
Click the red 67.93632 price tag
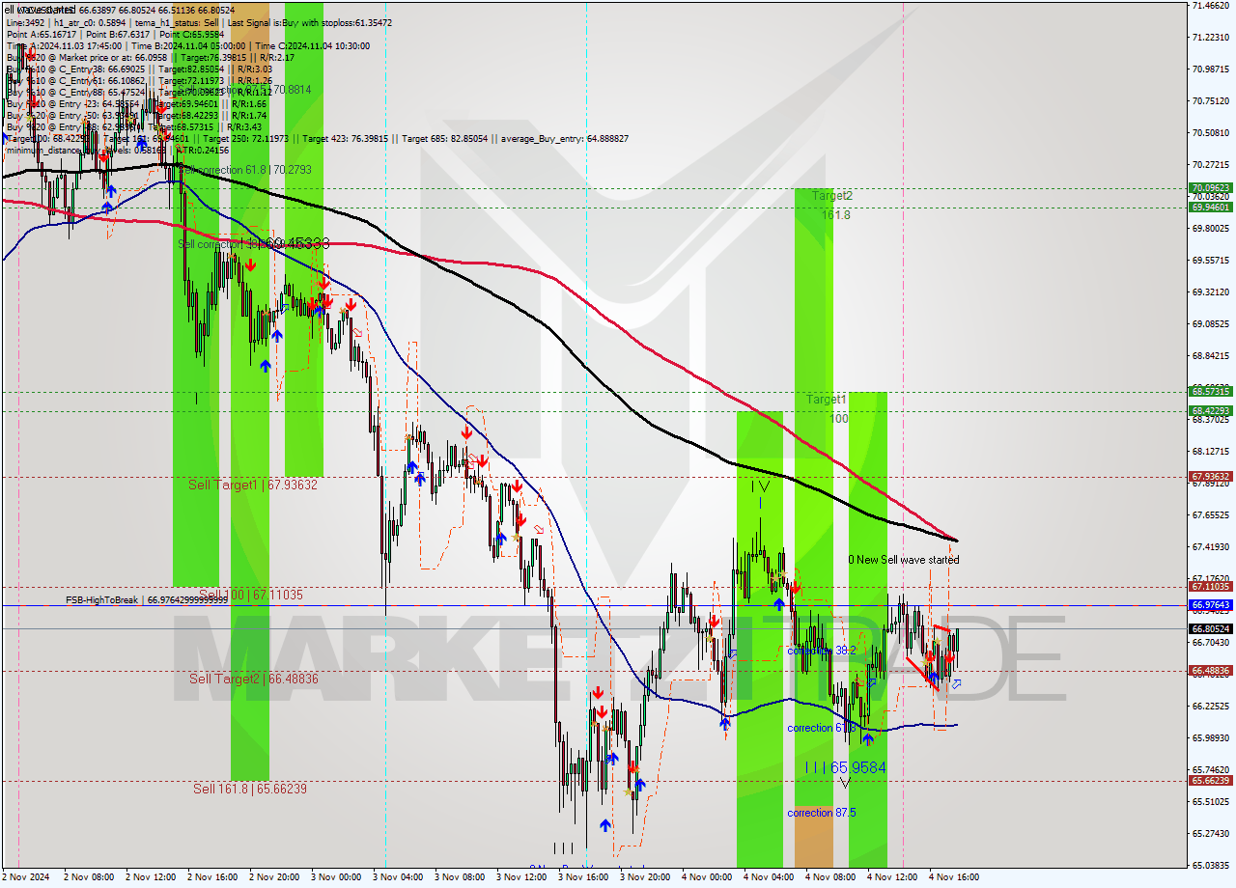(x=1211, y=476)
